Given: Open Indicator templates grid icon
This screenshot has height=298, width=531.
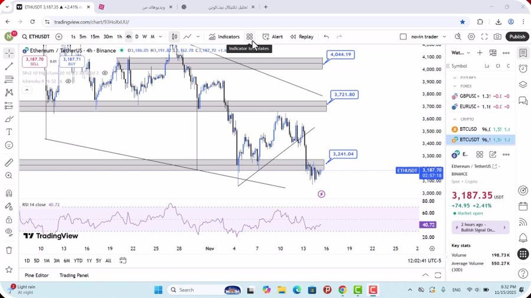Looking at the screenshot, I should click(250, 37).
